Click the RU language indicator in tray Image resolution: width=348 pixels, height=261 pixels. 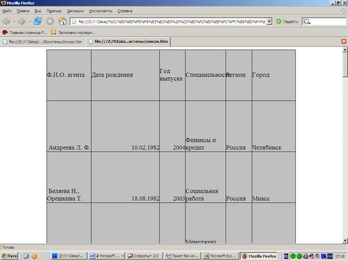[x=286, y=256]
